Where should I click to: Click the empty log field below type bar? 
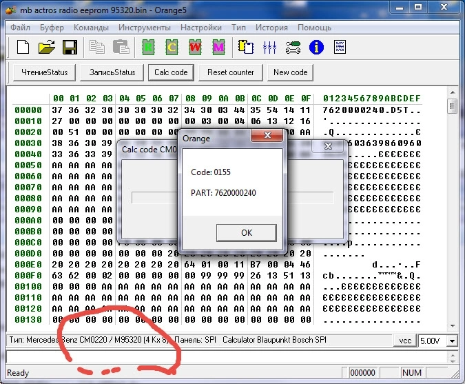[227, 357]
